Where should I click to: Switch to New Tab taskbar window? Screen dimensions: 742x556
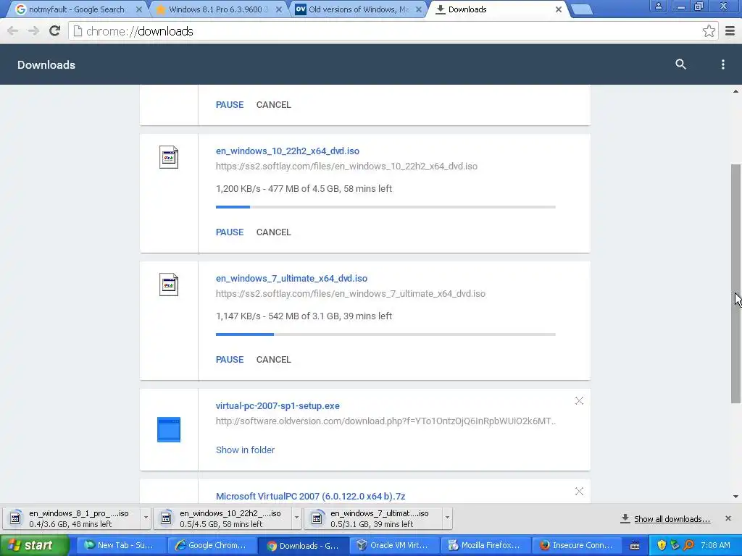coord(121,546)
